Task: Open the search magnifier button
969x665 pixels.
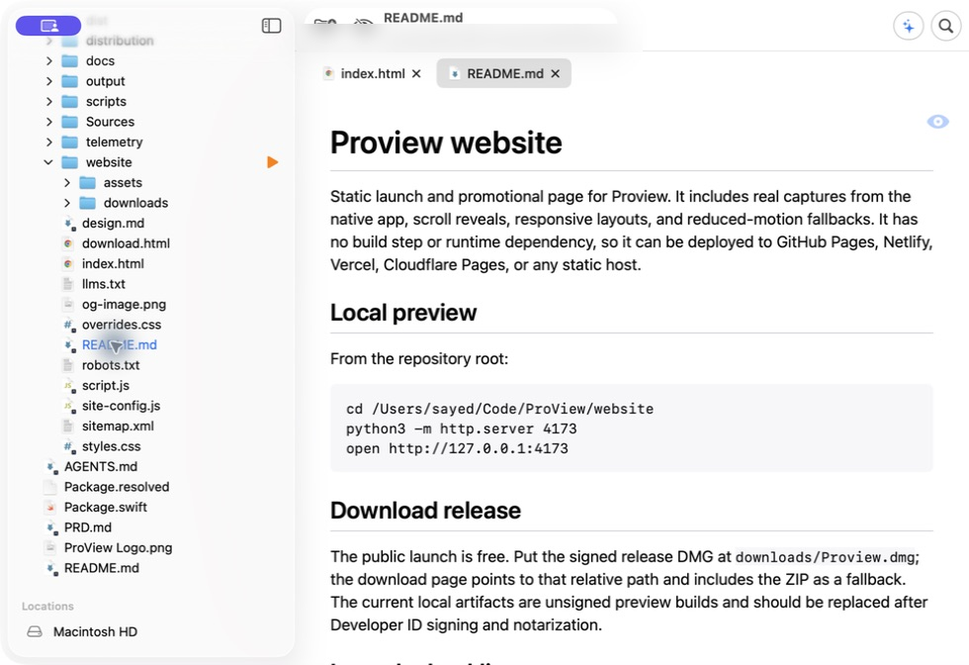Action: click(x=945, y=26)
